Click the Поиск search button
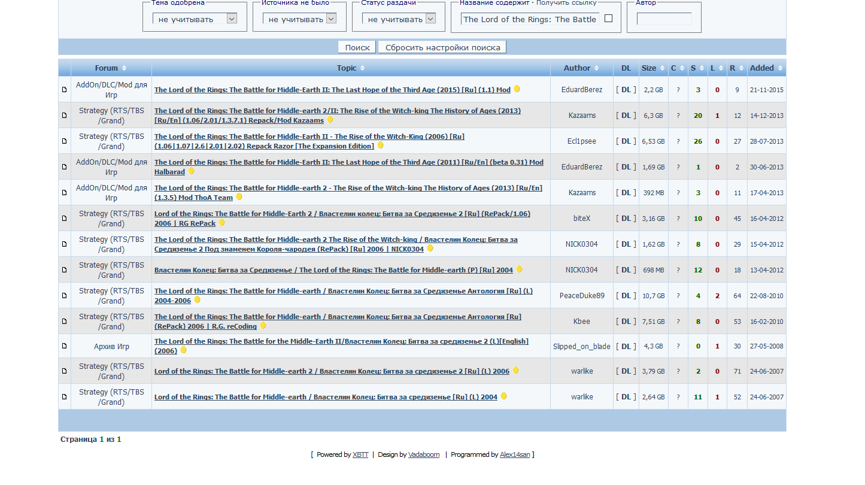The height and width of the screenshot is (485, 865). coord(357,47)
